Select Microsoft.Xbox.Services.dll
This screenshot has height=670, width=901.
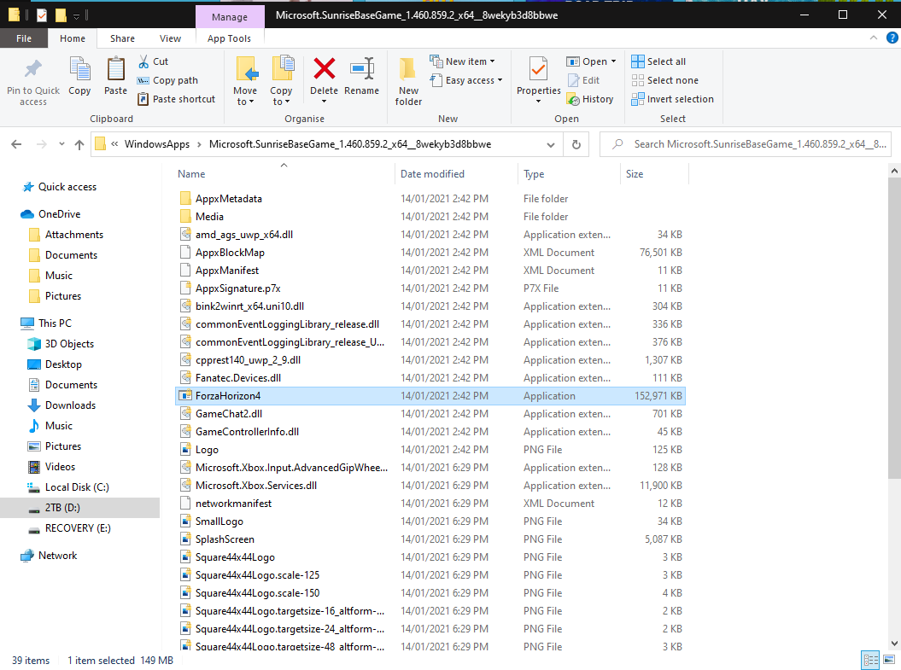coord(430,486)
